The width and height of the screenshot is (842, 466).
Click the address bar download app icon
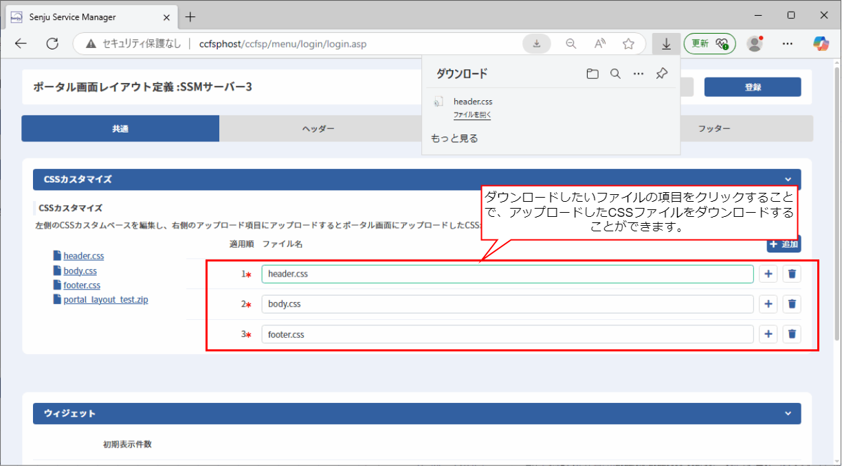click(537, 44)
